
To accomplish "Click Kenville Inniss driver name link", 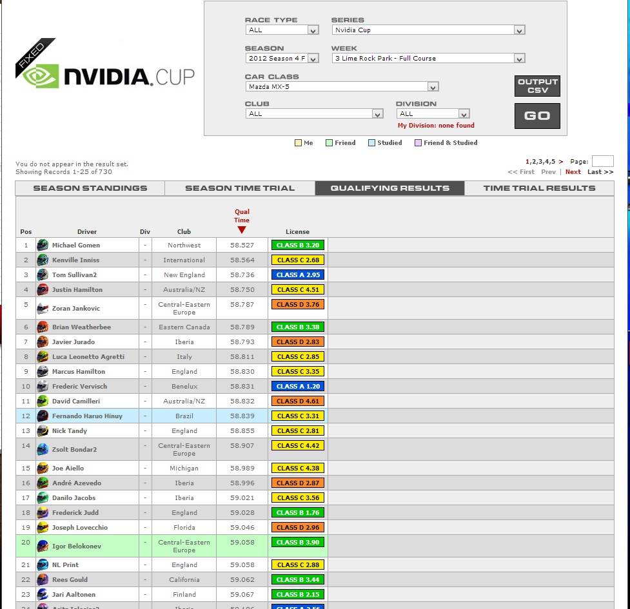I will pos(75,260).
